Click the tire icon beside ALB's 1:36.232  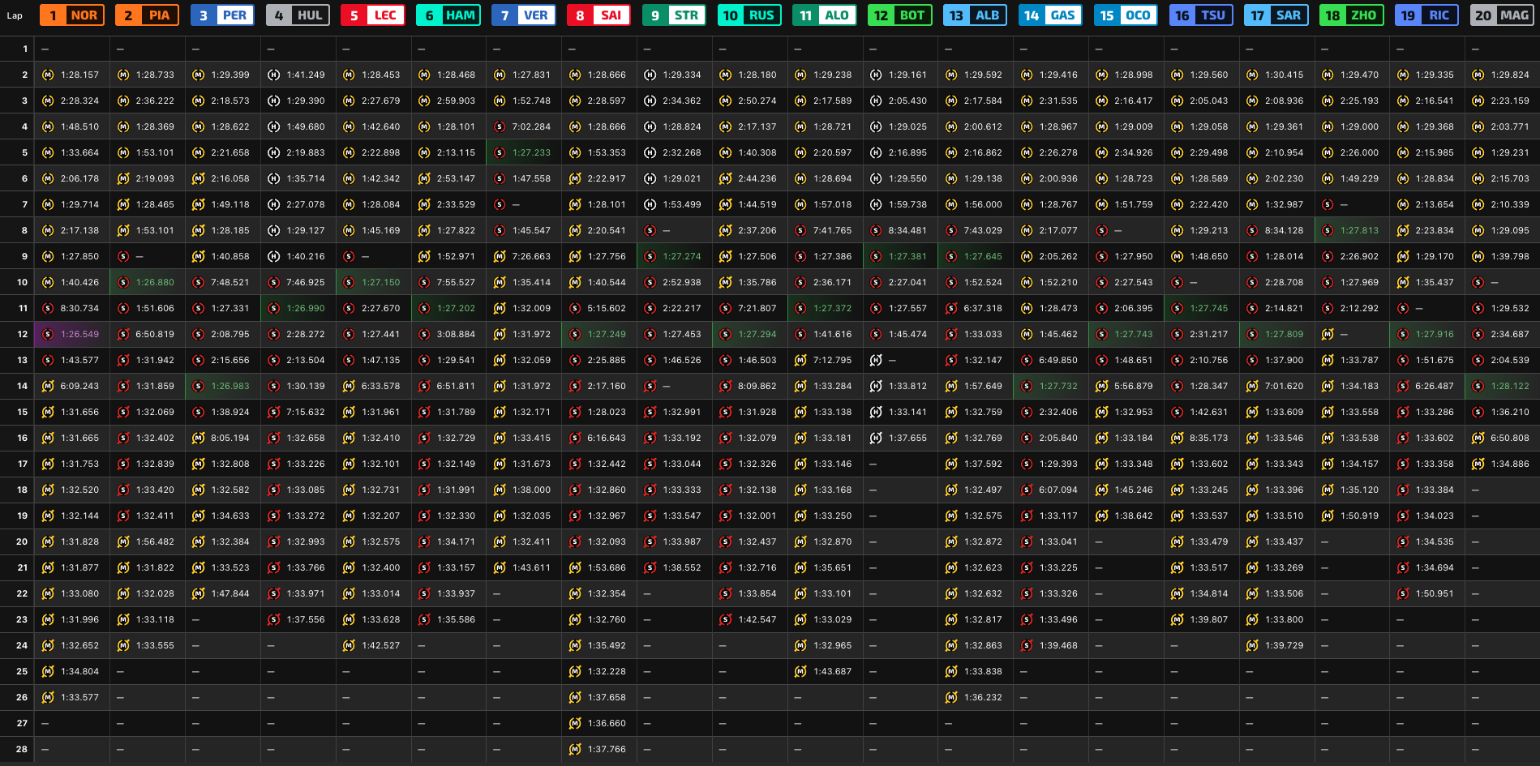point(951,697)
